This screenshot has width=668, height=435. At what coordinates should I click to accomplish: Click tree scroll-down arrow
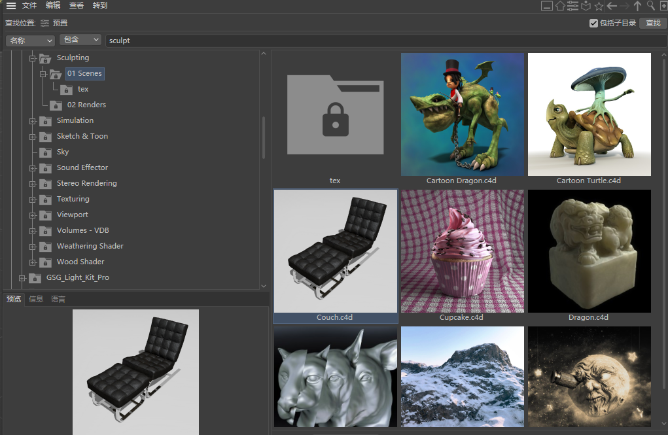click(264, 286)
